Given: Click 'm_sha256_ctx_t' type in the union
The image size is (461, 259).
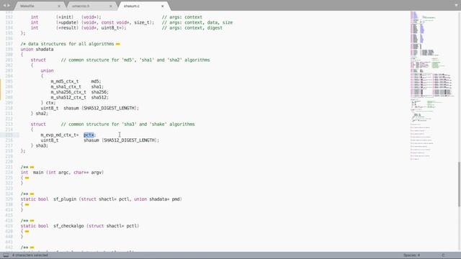Looking at the screenshot, I should coord(68,92).
